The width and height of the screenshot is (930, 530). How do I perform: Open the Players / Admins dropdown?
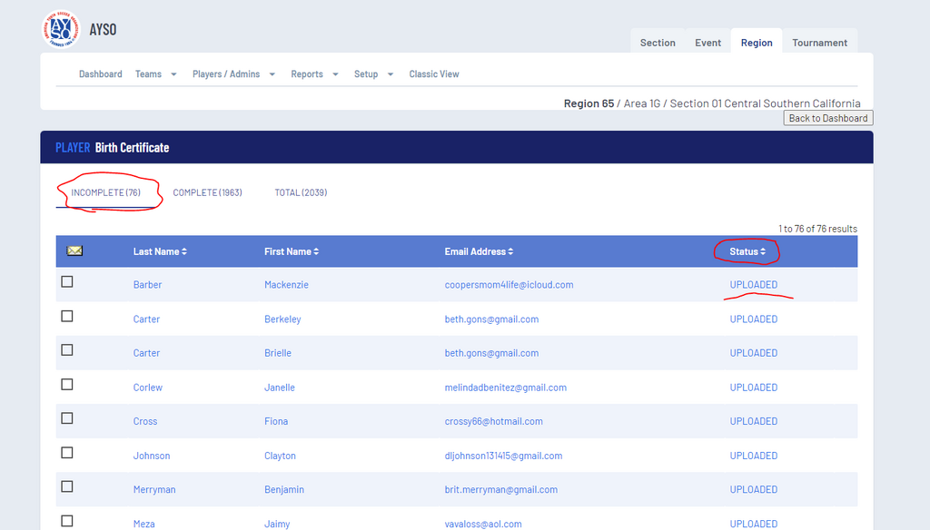(x=233, y=74)
